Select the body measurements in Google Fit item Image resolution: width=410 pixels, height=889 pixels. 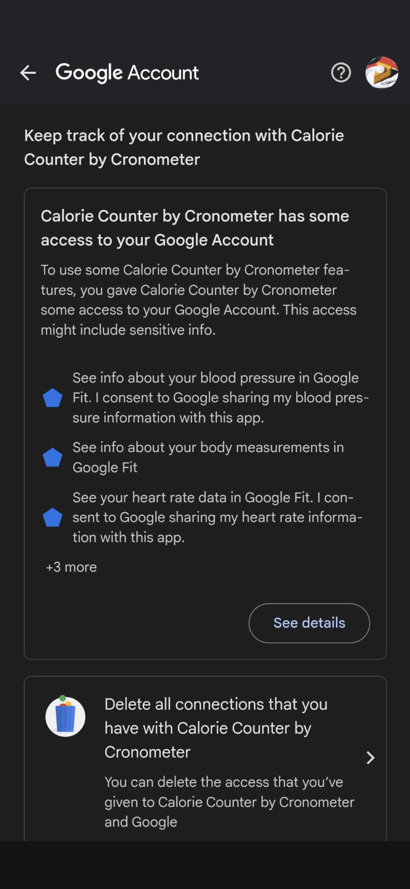pyautogui.click(x=208, y=457)
